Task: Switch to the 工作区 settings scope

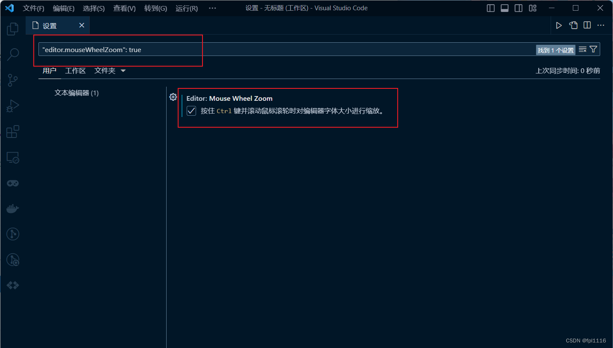Action: [x=76, y=71]
